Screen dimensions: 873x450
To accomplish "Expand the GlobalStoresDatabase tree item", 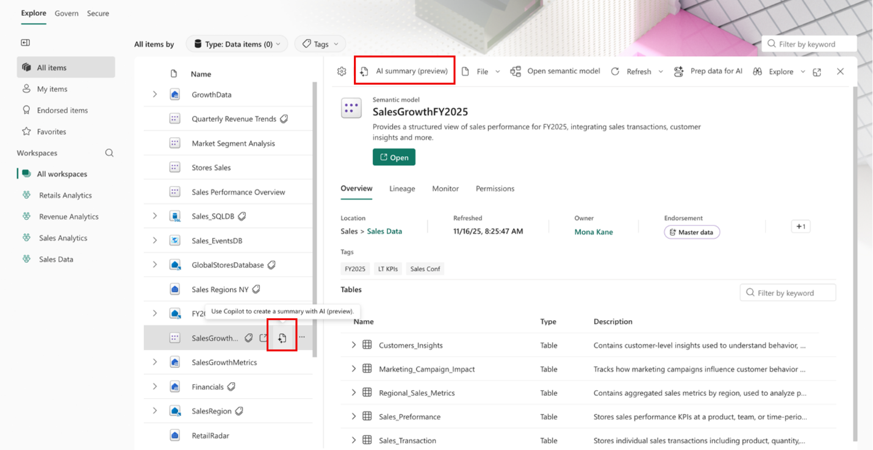I will click(154, 265).
